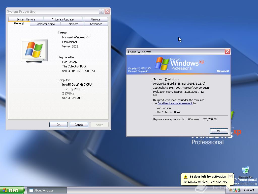Image resolution: width=258 pixels, height=194 pixels.
Task: Click the grayed-out Apply button in System Properties
Action: click(x=99, y=125)
